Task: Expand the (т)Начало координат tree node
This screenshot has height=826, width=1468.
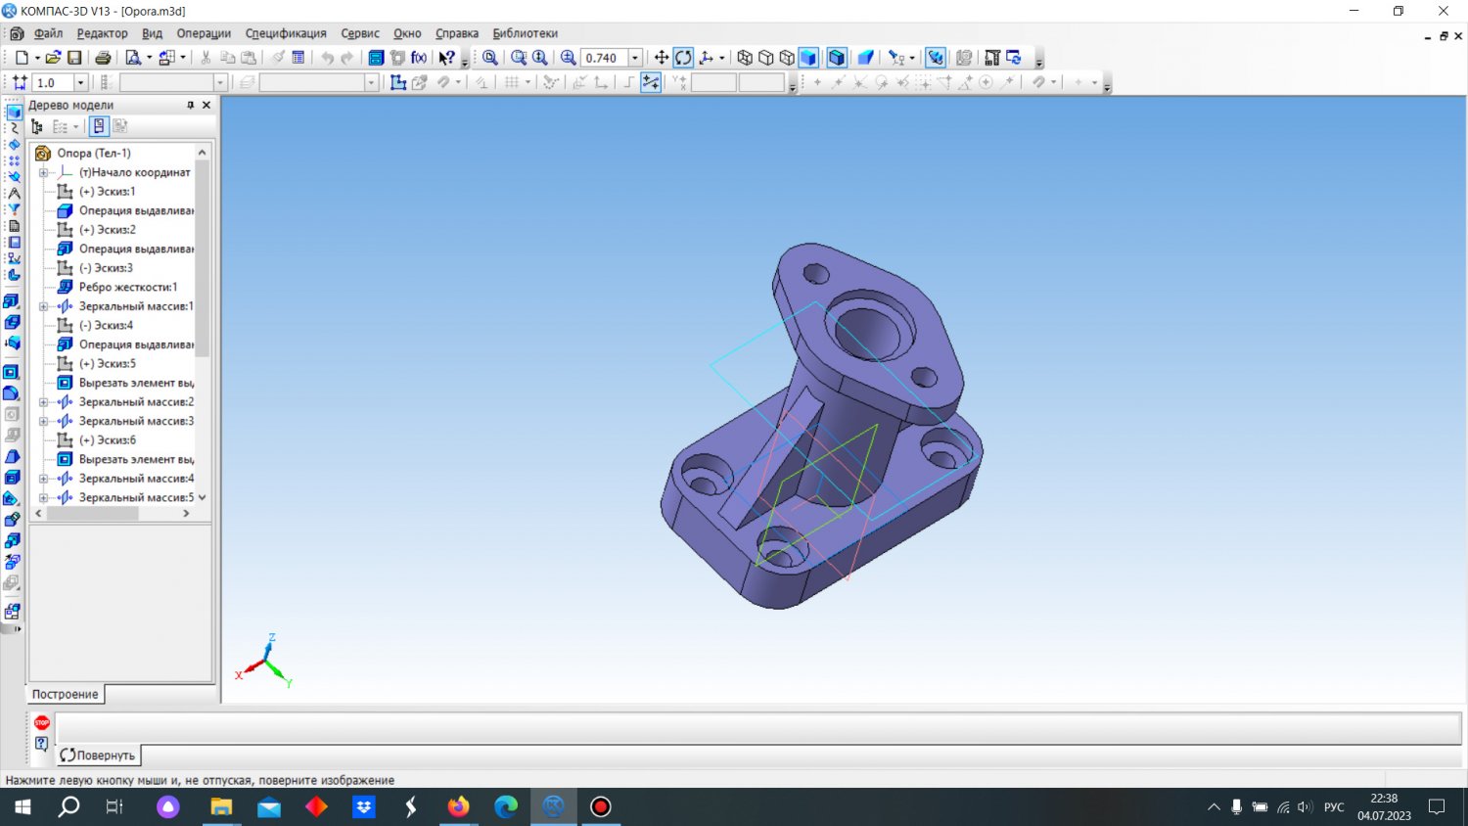Action: tap(43, 172)
